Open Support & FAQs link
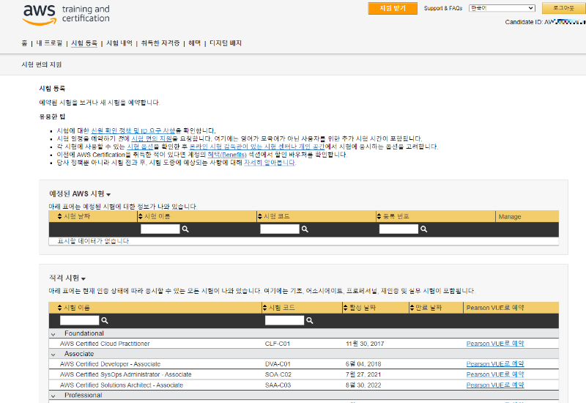Screen dimensions: 586x403 point(443,8)
